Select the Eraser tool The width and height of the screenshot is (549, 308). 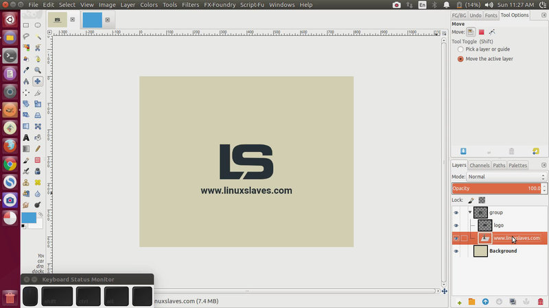[x=38, y=160]
